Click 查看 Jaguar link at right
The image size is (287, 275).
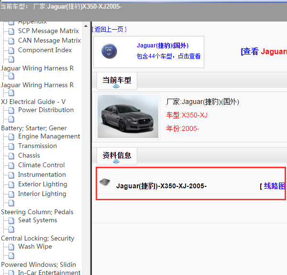[x=264, y=51]
